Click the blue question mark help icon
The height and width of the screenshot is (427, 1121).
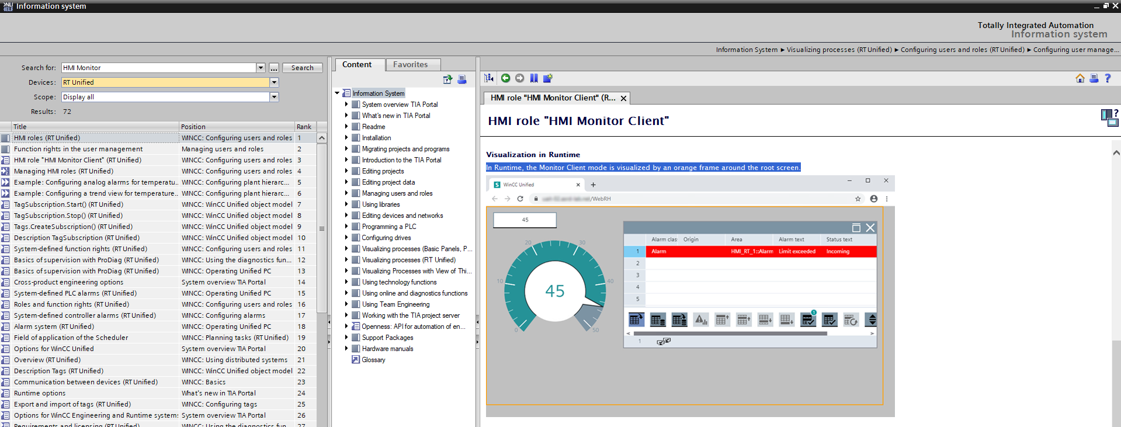(1108, 78)
